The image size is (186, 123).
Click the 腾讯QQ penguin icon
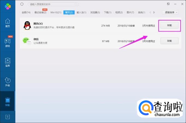27,25
